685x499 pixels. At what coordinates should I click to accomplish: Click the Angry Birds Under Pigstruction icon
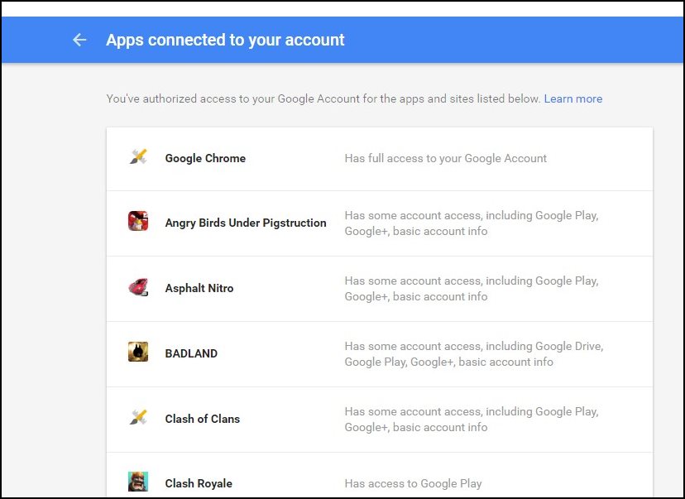pos(138,221)
